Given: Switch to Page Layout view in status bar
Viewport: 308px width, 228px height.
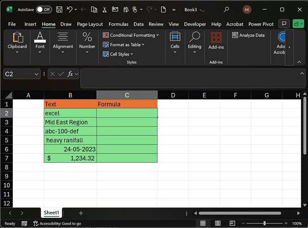Looking at the screenshot, I should [x=218, y=223].
